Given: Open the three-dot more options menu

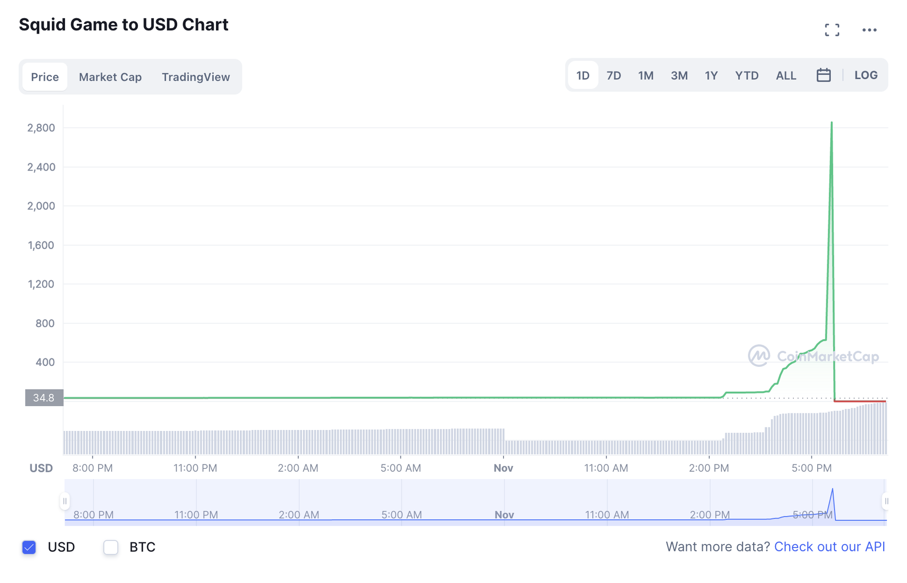Looking at the screenshot, I should click(869, 30).
